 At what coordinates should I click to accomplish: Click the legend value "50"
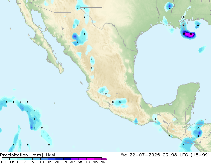[103, 162]
